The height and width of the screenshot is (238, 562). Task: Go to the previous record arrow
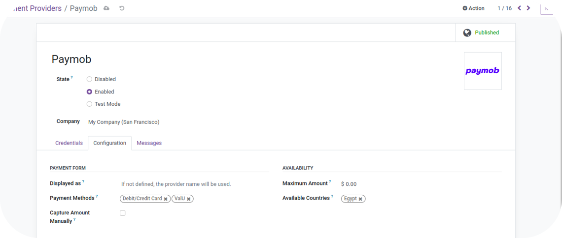(x=519, y=8)
